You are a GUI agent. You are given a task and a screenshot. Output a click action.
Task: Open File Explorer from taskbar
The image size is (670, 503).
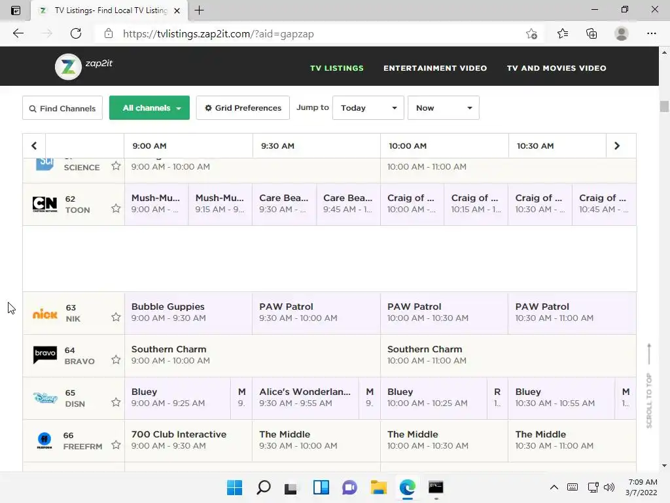click(378, 487)
